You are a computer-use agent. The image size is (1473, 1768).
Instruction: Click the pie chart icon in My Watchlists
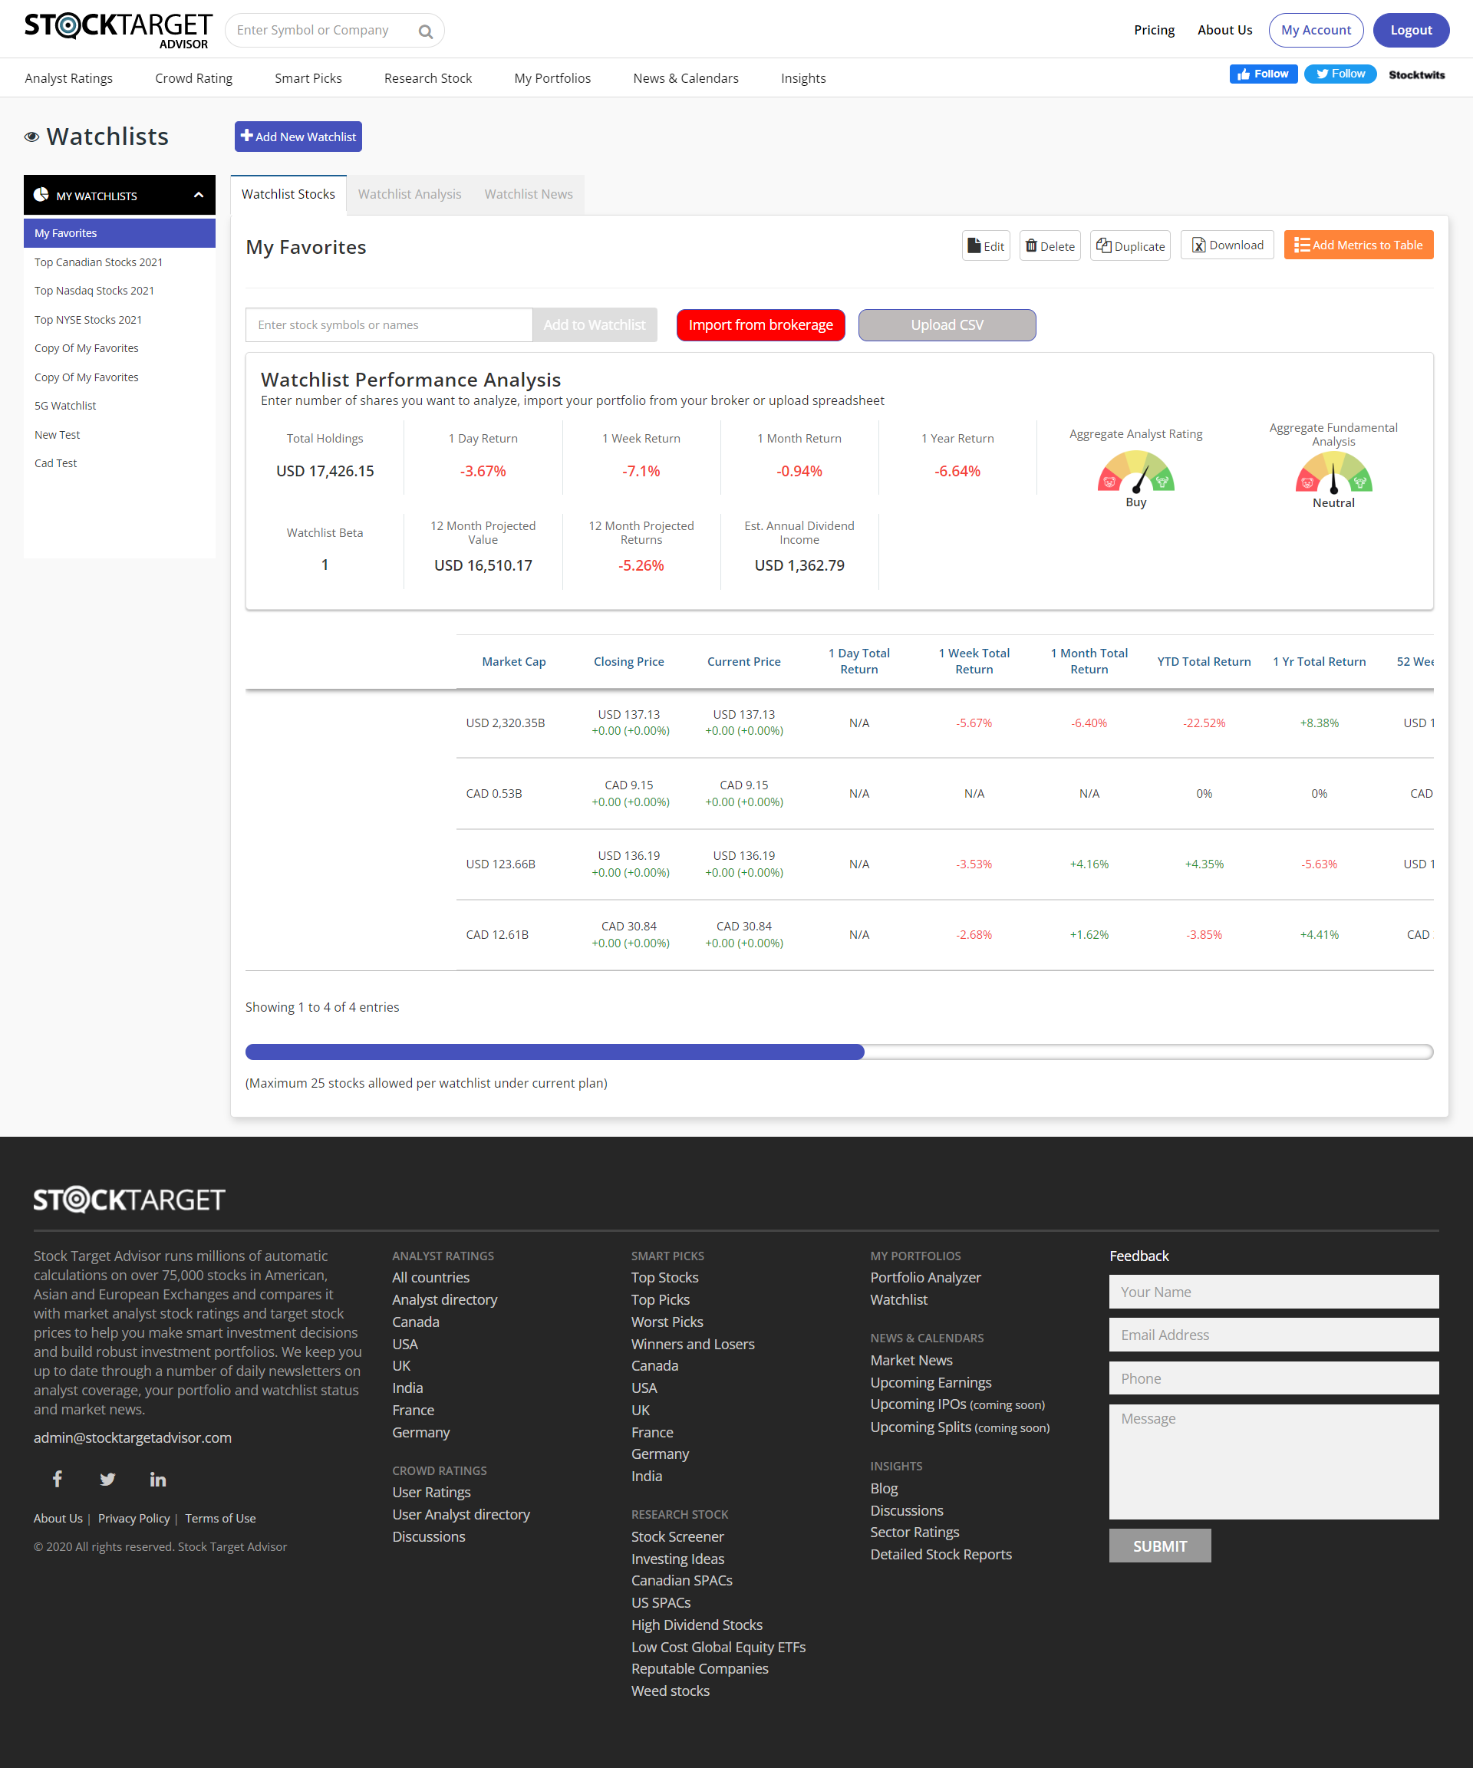41,196
